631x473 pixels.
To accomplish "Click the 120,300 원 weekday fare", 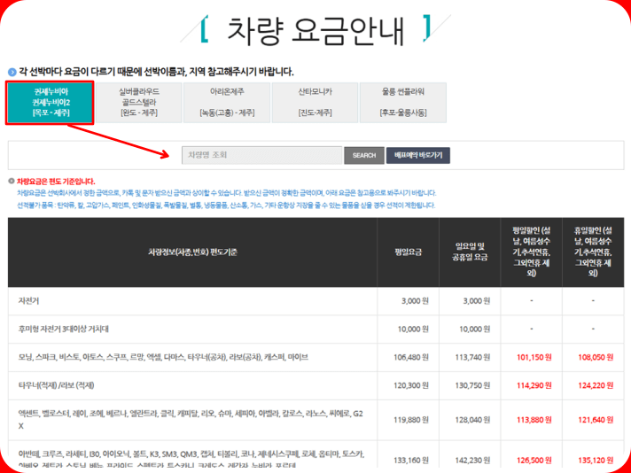I will (x=411, y=385).
